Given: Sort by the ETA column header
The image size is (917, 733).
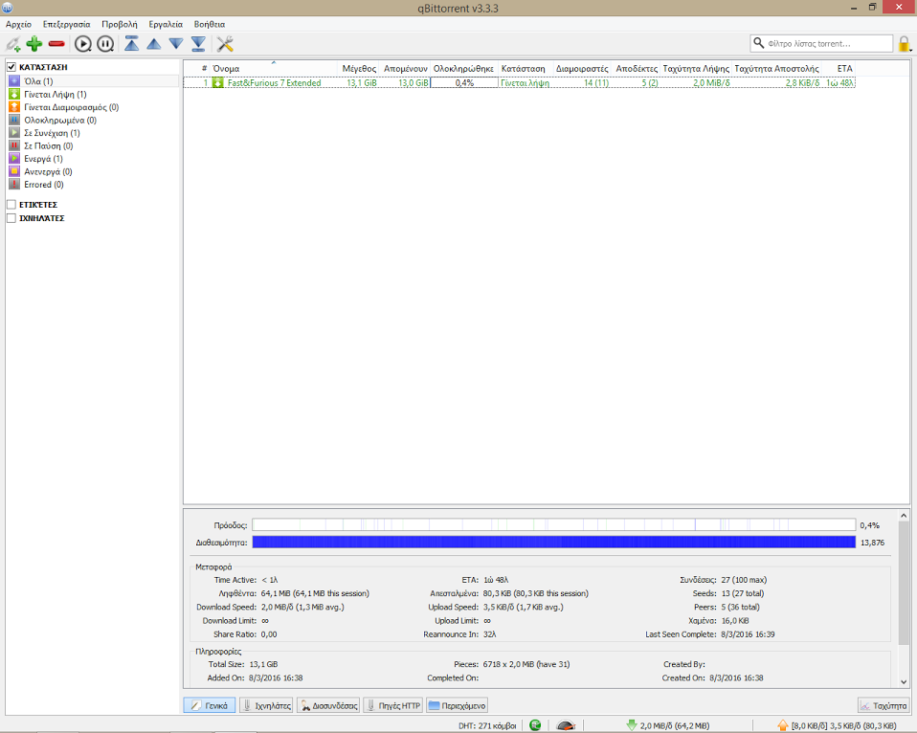Looking at the screenshot, I should (839, 68).
